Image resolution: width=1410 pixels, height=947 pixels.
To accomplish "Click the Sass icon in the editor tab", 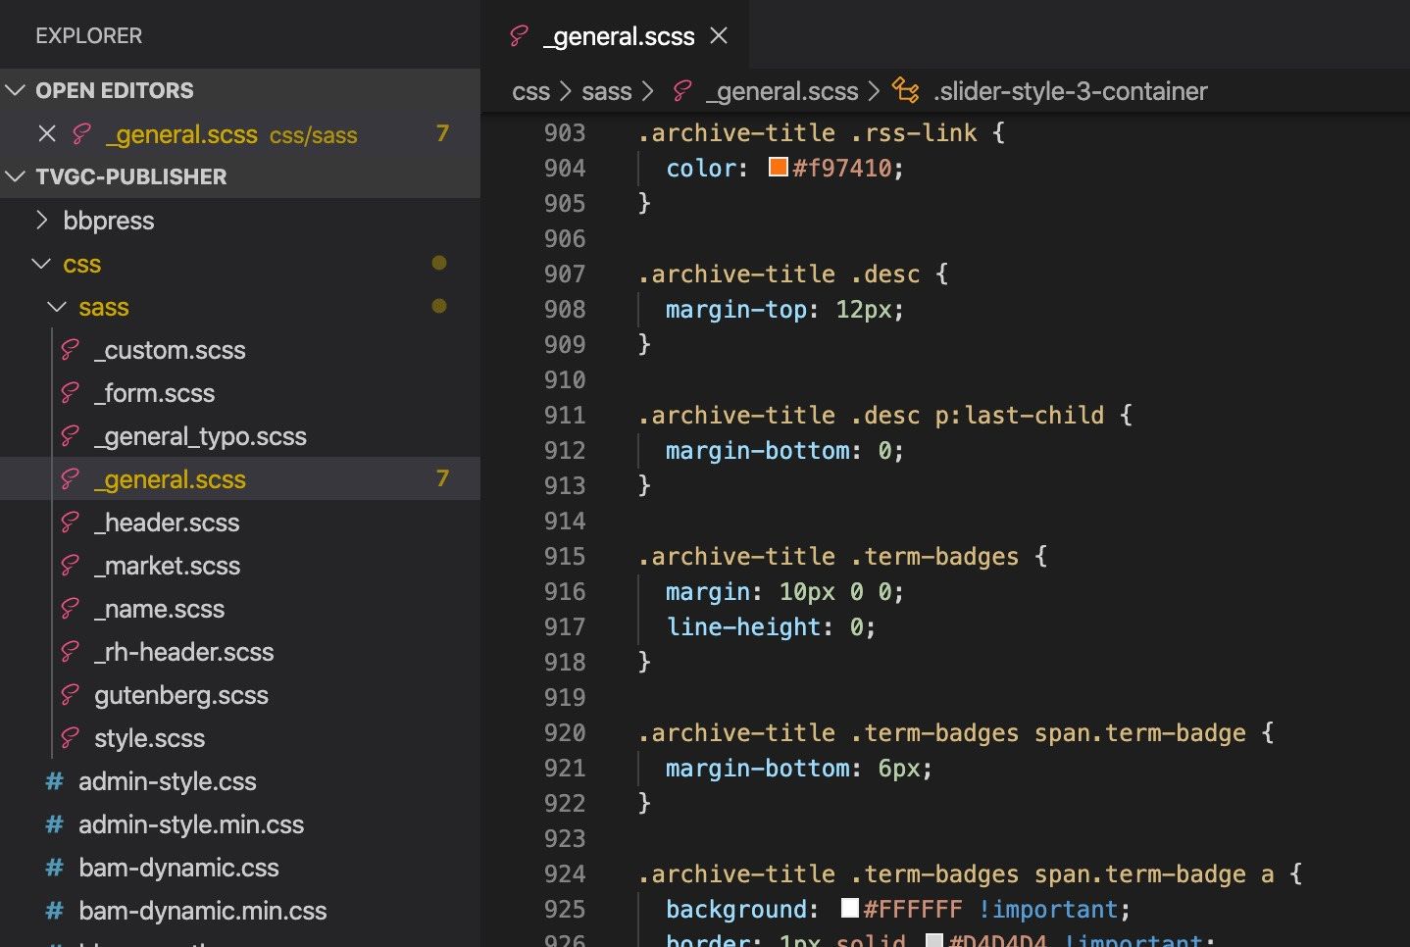I will click(x=519, y=36).
